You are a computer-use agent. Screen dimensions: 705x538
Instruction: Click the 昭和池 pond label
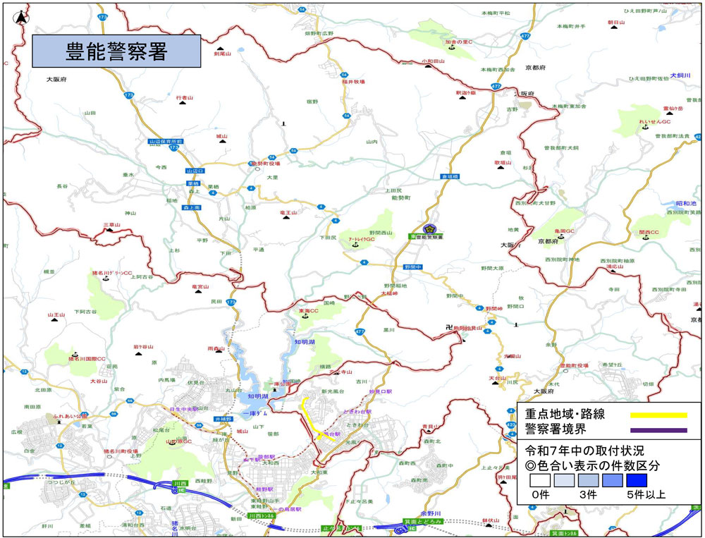pos(686,204)
